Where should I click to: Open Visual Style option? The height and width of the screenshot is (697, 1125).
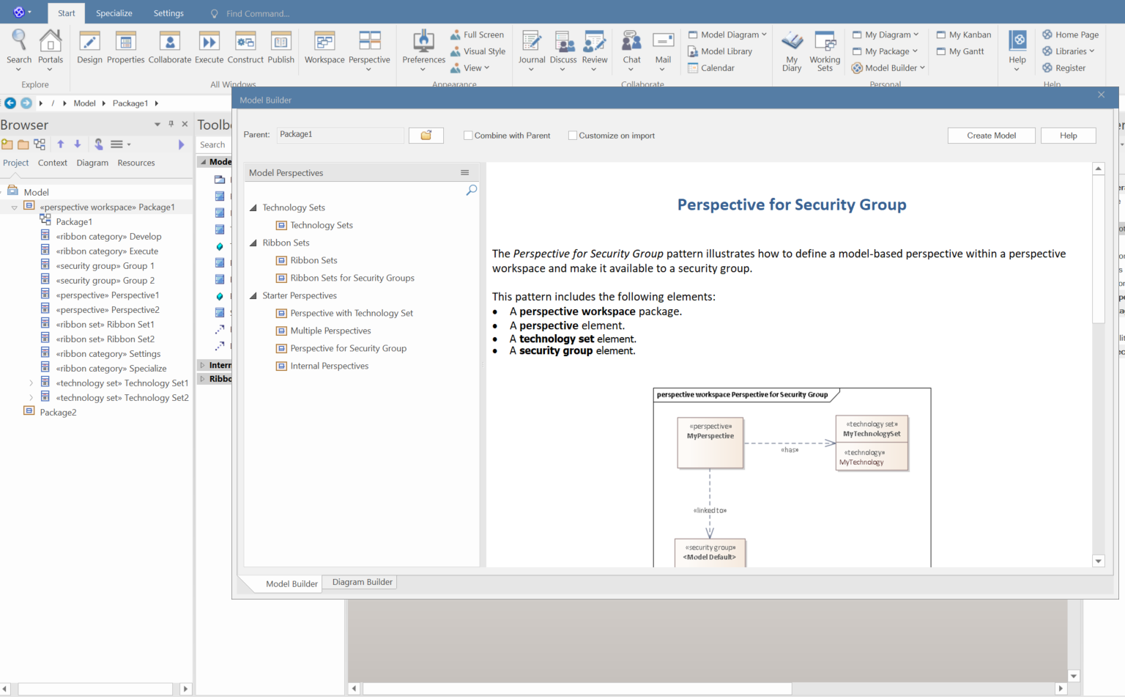[x=478, y=51]
